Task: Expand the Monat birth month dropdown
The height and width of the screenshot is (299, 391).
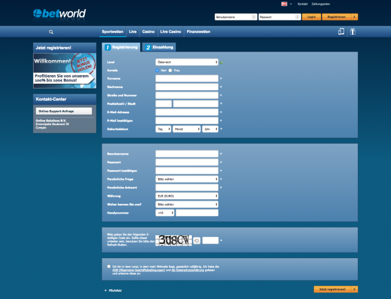Action: coord(186,129)
